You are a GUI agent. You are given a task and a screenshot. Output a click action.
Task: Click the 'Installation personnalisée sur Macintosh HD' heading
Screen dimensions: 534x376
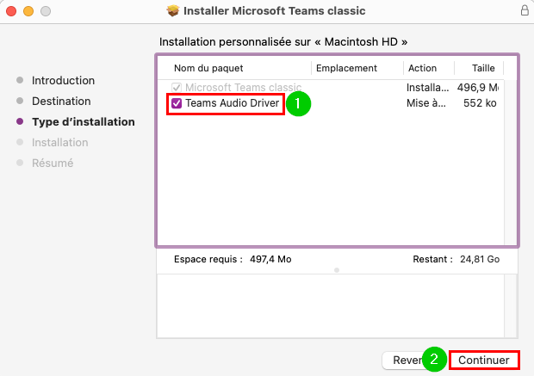click(283, 42)
